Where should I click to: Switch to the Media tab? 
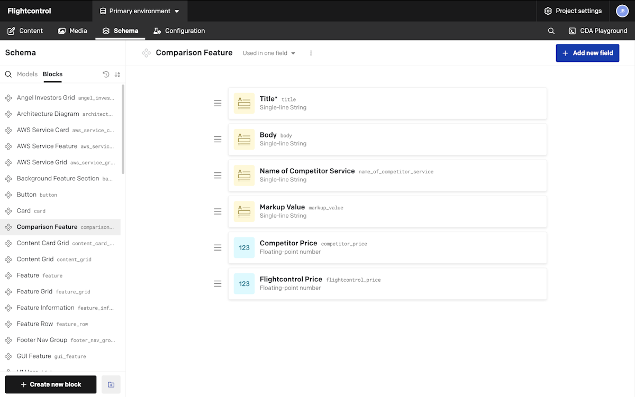tap(72, 31)
